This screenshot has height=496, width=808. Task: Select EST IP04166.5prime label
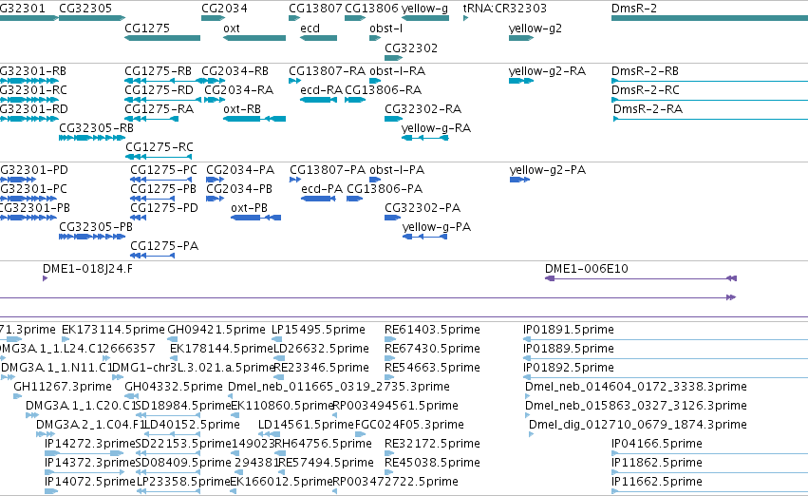click(x=656, y=444)
